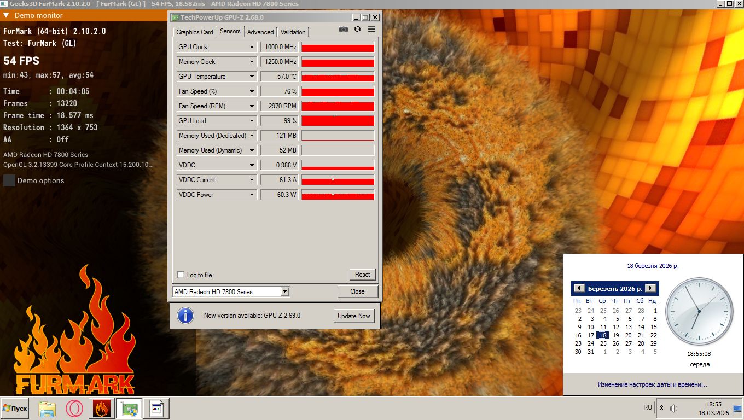
Task: Click the volume speaker tray icon
Action: [x=674, y=408]
